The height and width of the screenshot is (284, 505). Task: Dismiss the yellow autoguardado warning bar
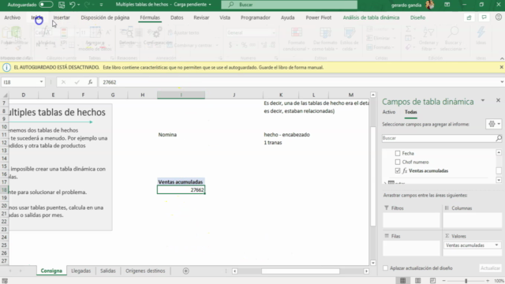[x=502, y=67]
